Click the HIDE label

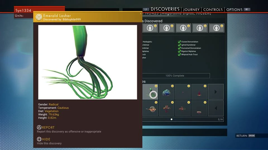click(46, 139)
